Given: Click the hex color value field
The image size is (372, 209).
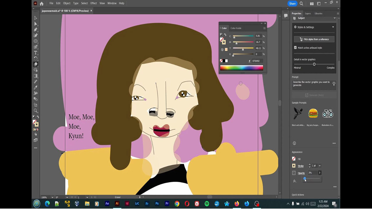Looking at the screenshot, I should [x=257, y=61].
